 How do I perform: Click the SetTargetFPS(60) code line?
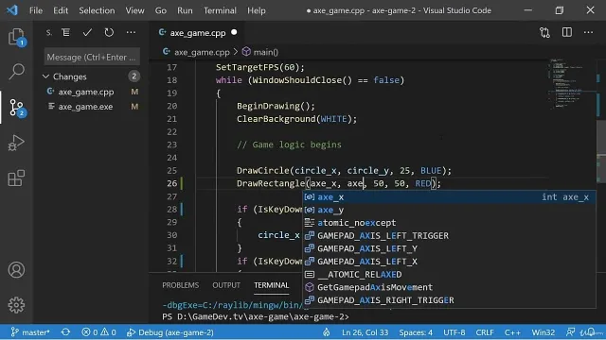[260, 67]
